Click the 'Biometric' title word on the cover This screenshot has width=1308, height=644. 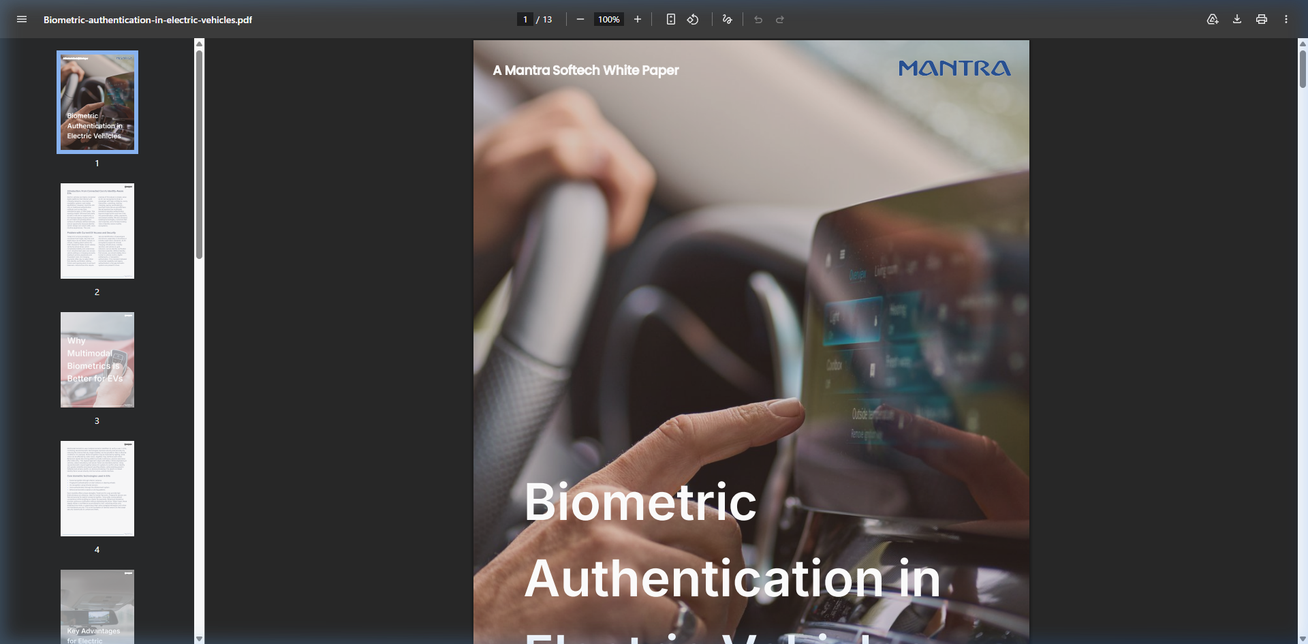[640, 502]
